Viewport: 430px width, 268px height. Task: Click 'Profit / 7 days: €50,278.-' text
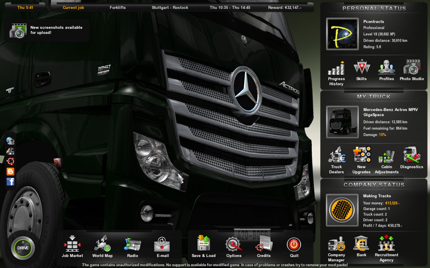click(383, 226)
